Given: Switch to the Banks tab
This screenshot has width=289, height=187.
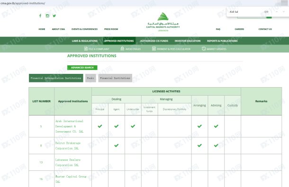Looking at the screenshot, I should [90, 78].
